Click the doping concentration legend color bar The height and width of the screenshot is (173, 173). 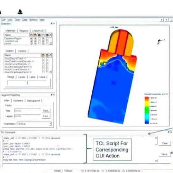coord(147,110)
